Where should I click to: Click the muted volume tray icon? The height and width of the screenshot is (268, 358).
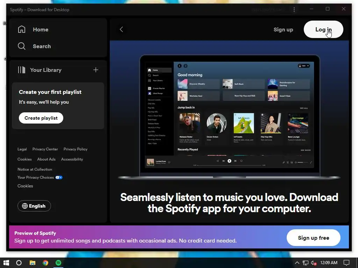click(314, 263)
